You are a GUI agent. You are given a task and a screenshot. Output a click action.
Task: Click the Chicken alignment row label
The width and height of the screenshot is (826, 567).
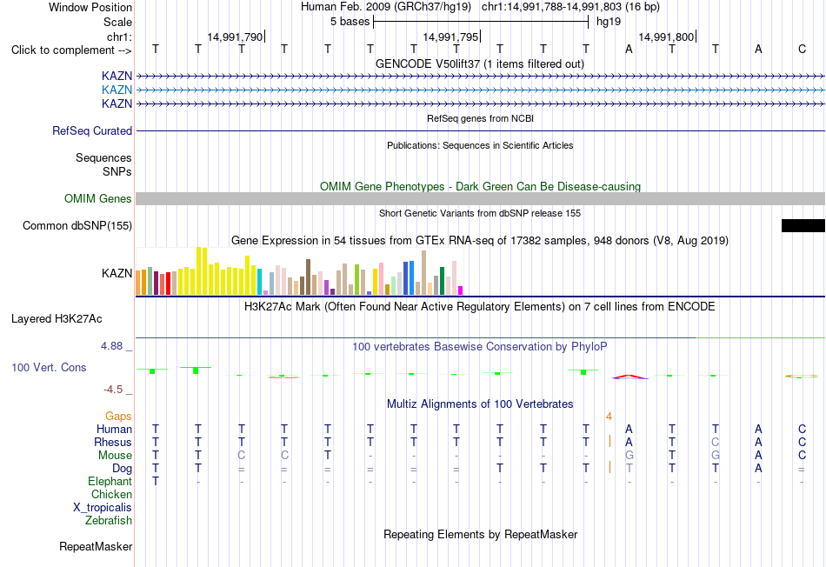(111, 494)
